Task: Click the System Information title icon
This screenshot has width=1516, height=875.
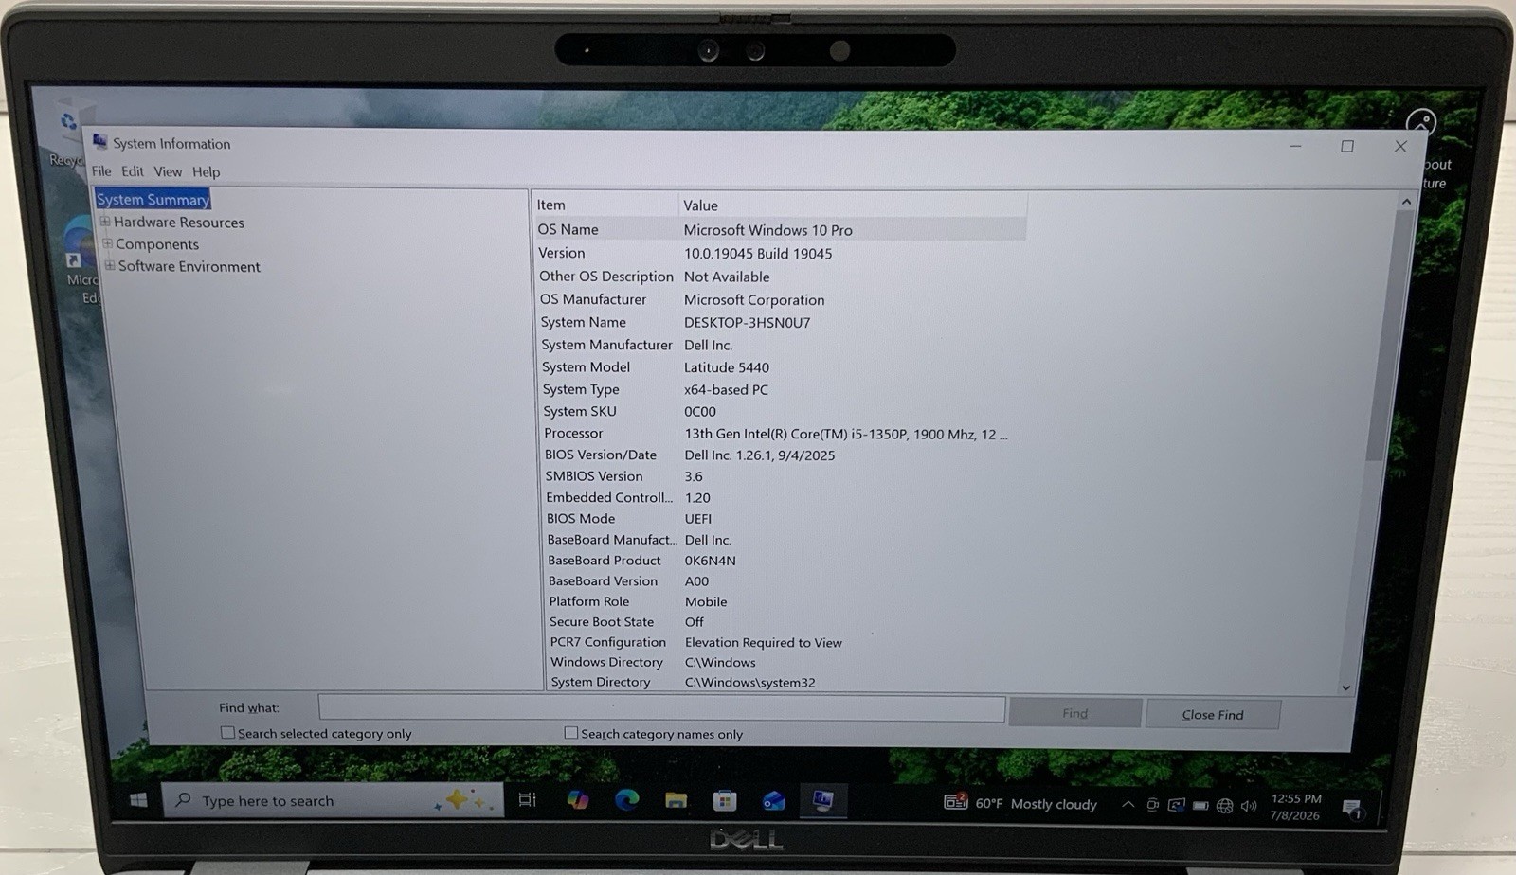Action: tap(99, 142)
